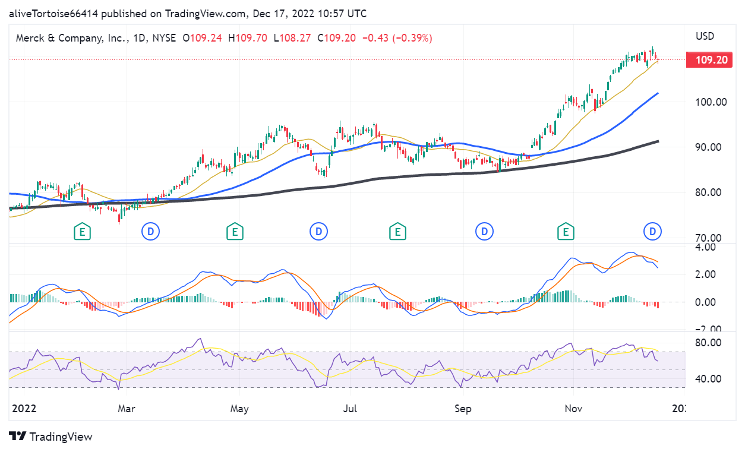Open the mid-June dividend D marker
Viewport: 745px width, 452px height.
tap(320, 232)
